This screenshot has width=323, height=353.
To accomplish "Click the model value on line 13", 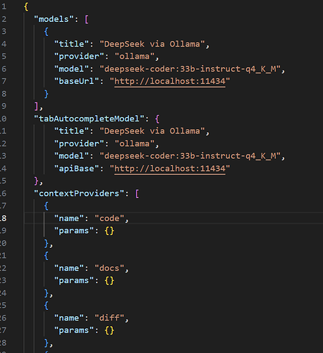I will [190, 156].
